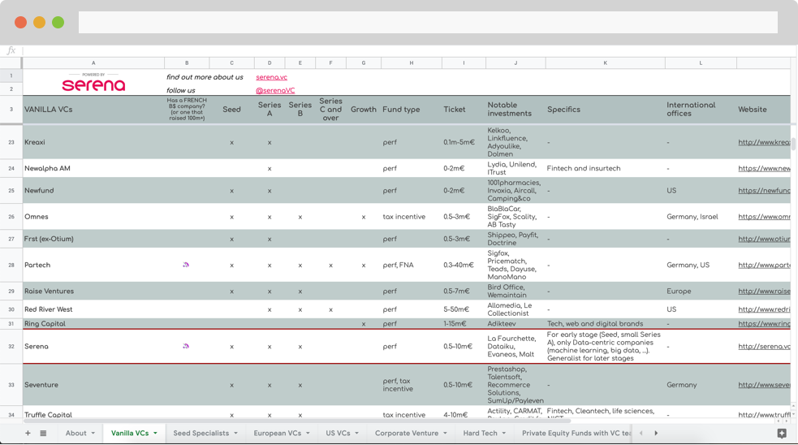Open the Vanilla VCs tab dropdown arrow
This screenshot has width=798, height=445.
point(155,434)
